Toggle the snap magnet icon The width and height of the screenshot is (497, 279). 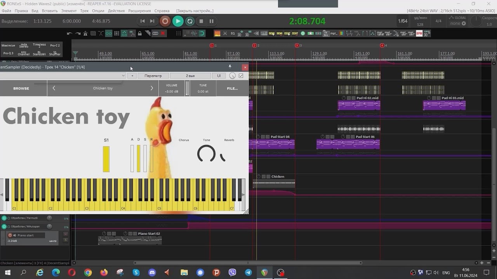202,34
